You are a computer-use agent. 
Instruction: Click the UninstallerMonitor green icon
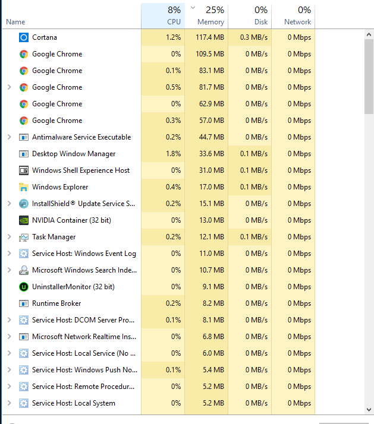[x=24, y=287]
